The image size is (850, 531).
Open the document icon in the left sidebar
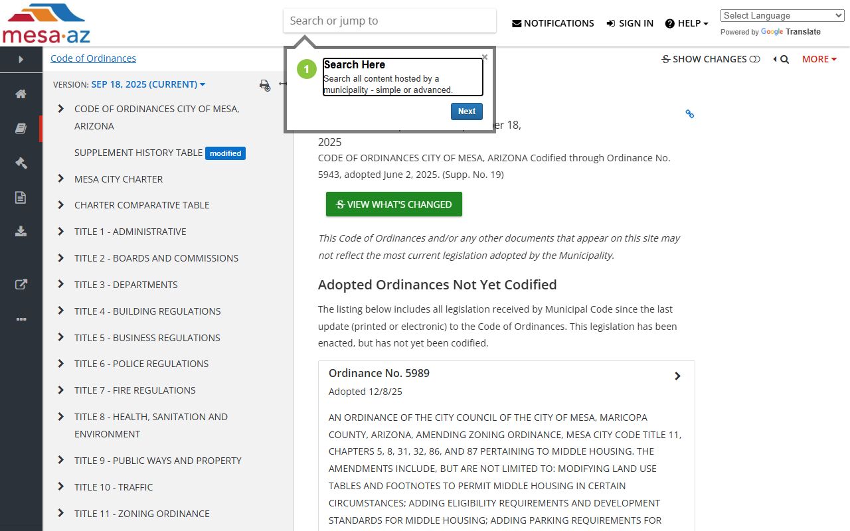tap(21, 197)
